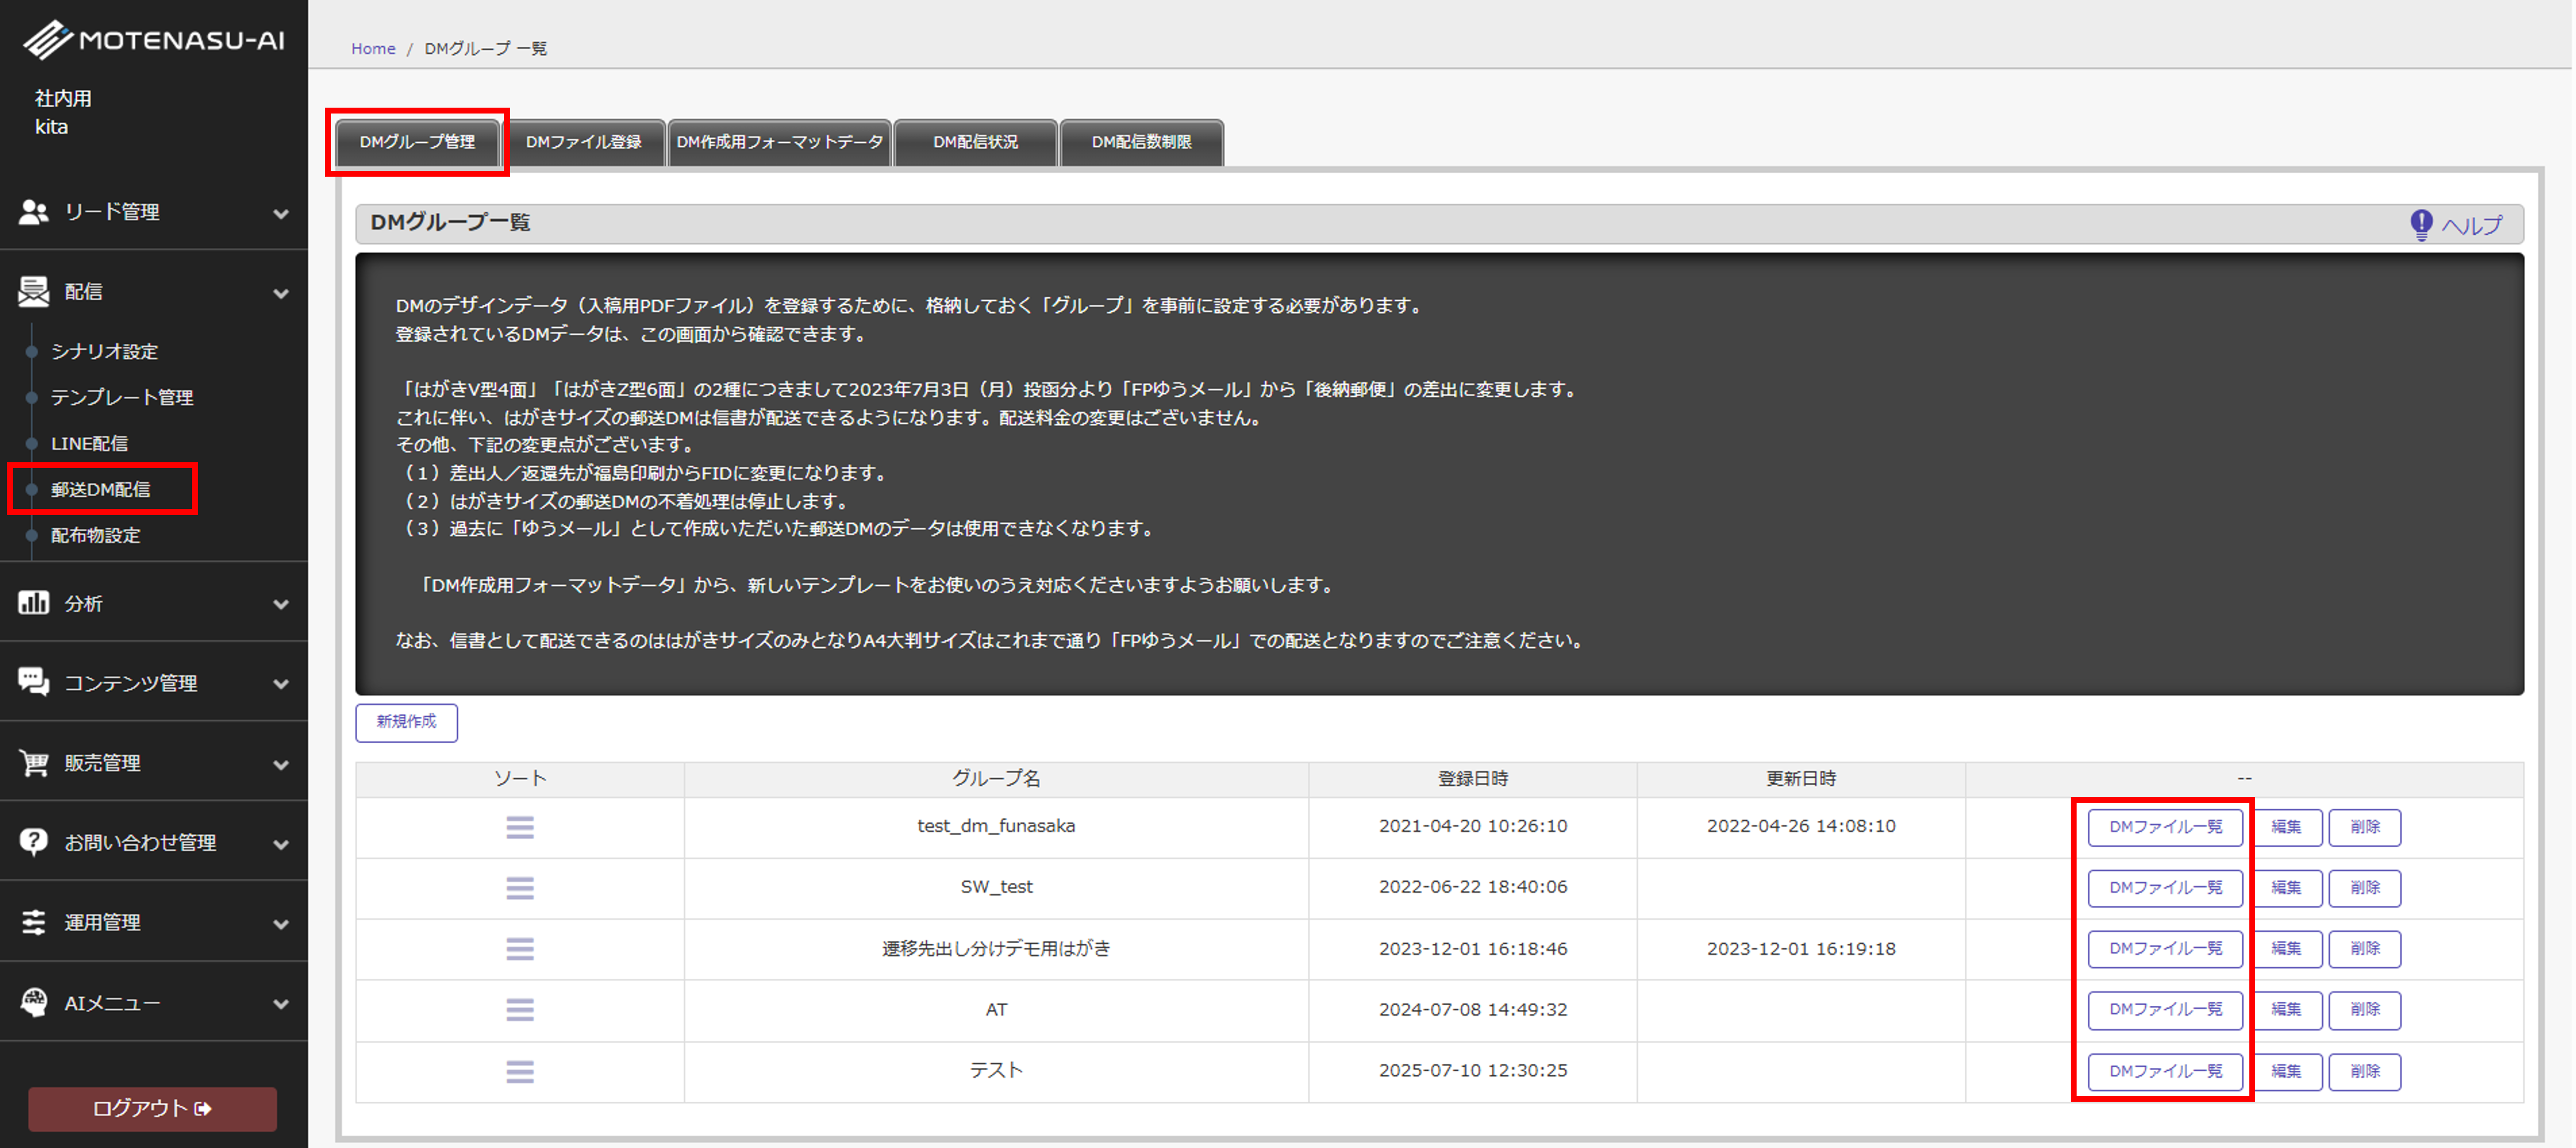
Task: Click the 販売管理 shopping cart icon
Action: [34, 762]
